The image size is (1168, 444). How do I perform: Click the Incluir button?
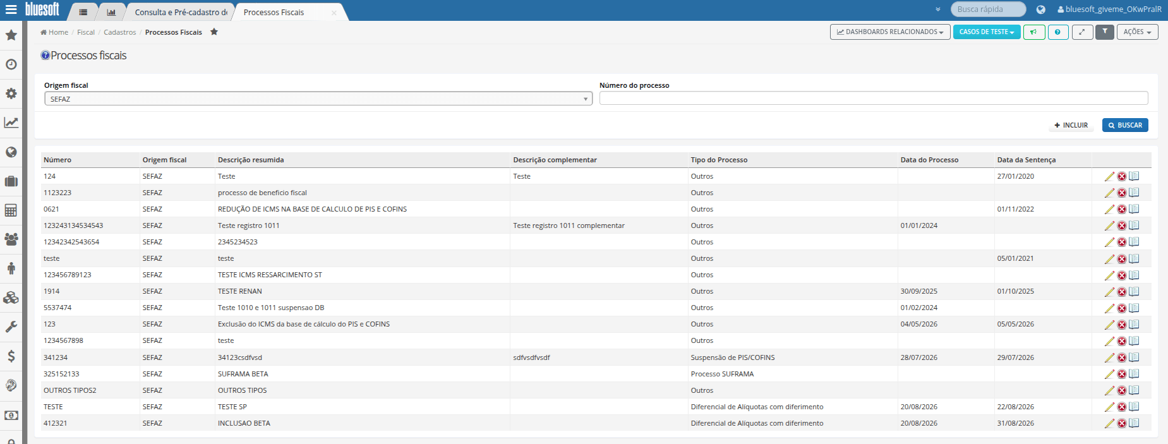point(1071,125)
